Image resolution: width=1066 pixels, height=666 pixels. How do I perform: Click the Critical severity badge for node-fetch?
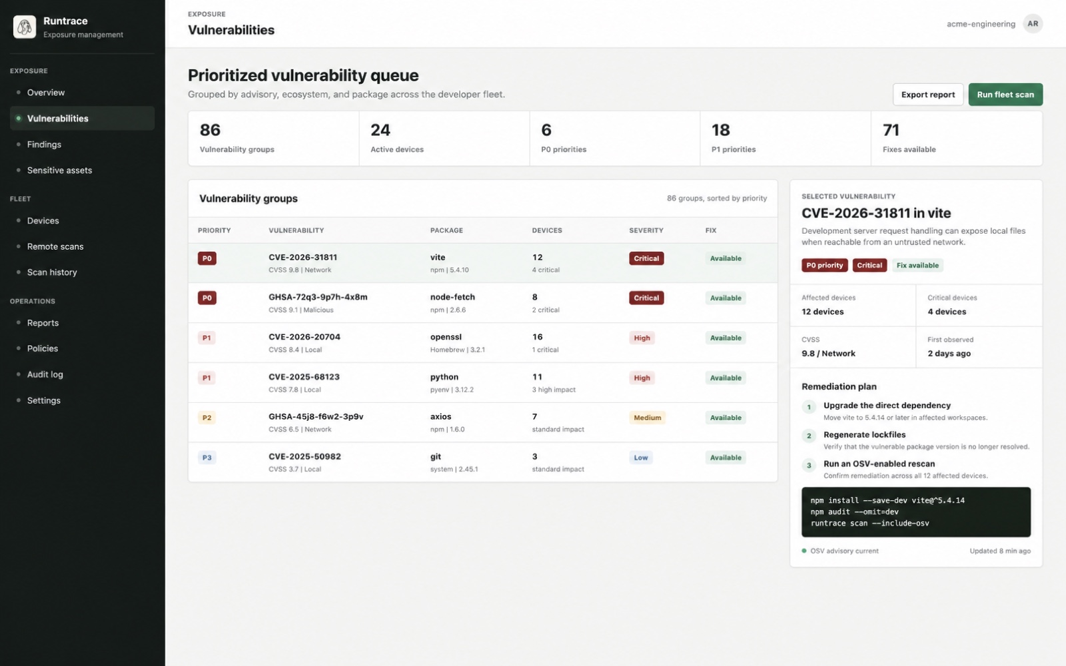coord(646,298)
